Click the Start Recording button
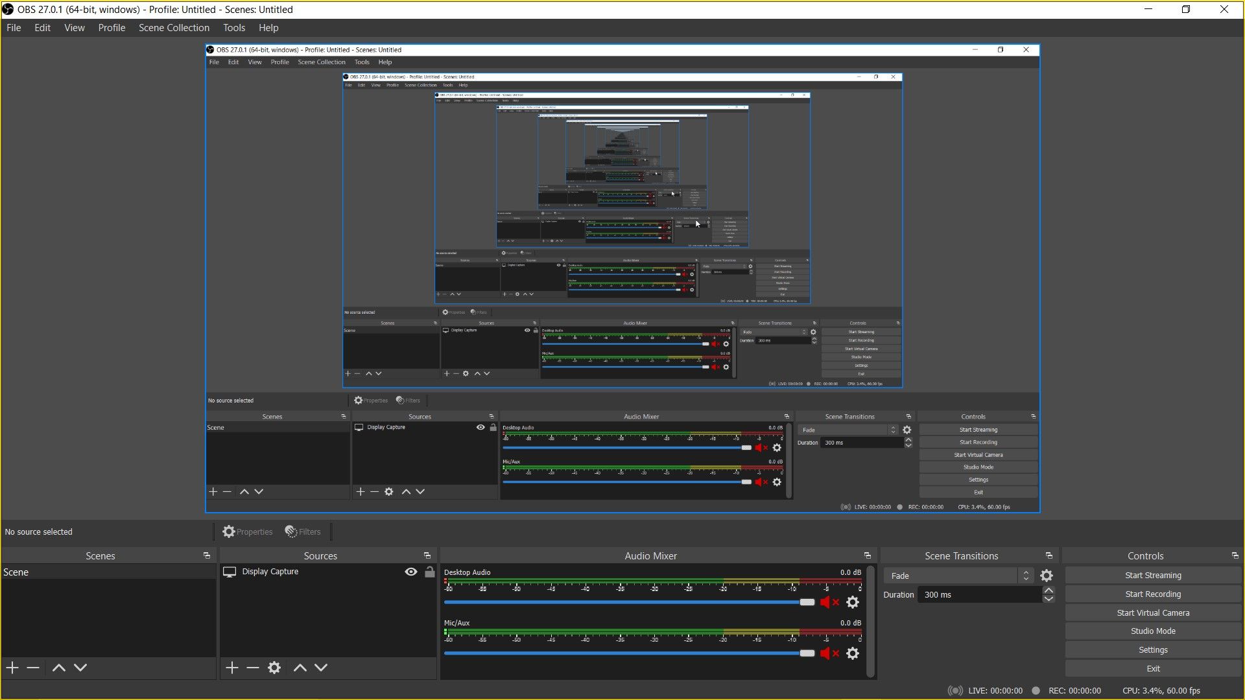The height and width of the screenshot is (700, 1245). coord(1153,593)
